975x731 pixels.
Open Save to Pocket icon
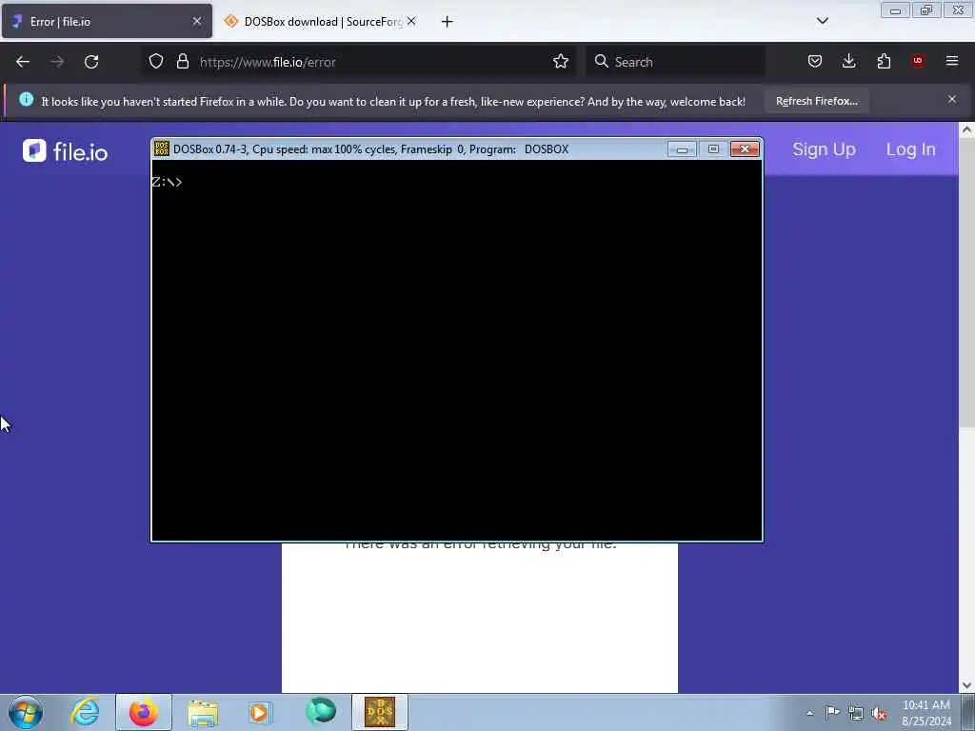click(x=815, y=61)
